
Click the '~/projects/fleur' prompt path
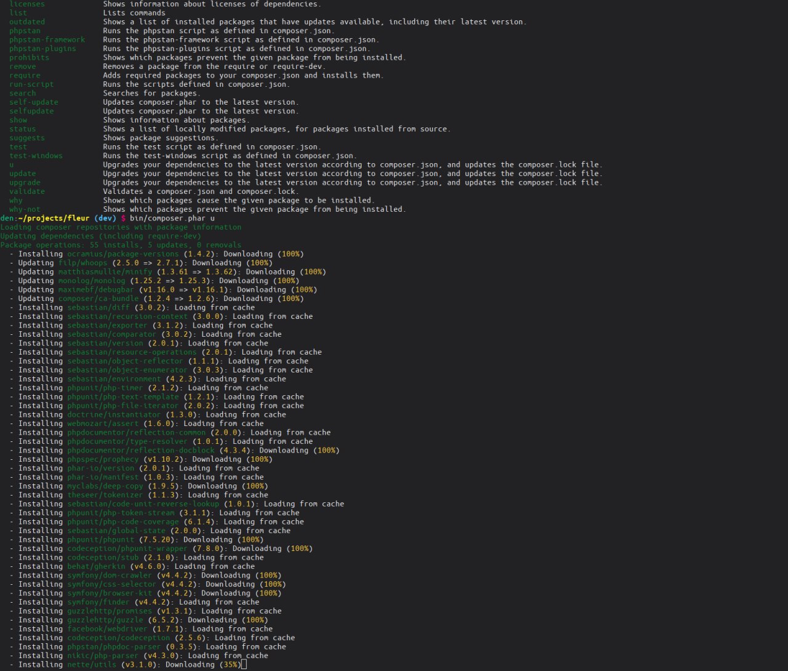pyautogui.click(x=52, y=219)
